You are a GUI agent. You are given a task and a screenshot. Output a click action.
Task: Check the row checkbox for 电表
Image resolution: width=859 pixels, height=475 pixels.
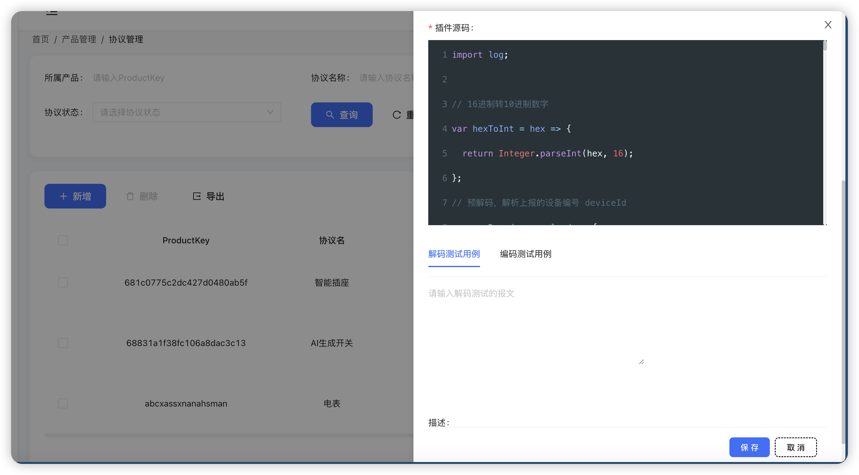tap(63, 403)
